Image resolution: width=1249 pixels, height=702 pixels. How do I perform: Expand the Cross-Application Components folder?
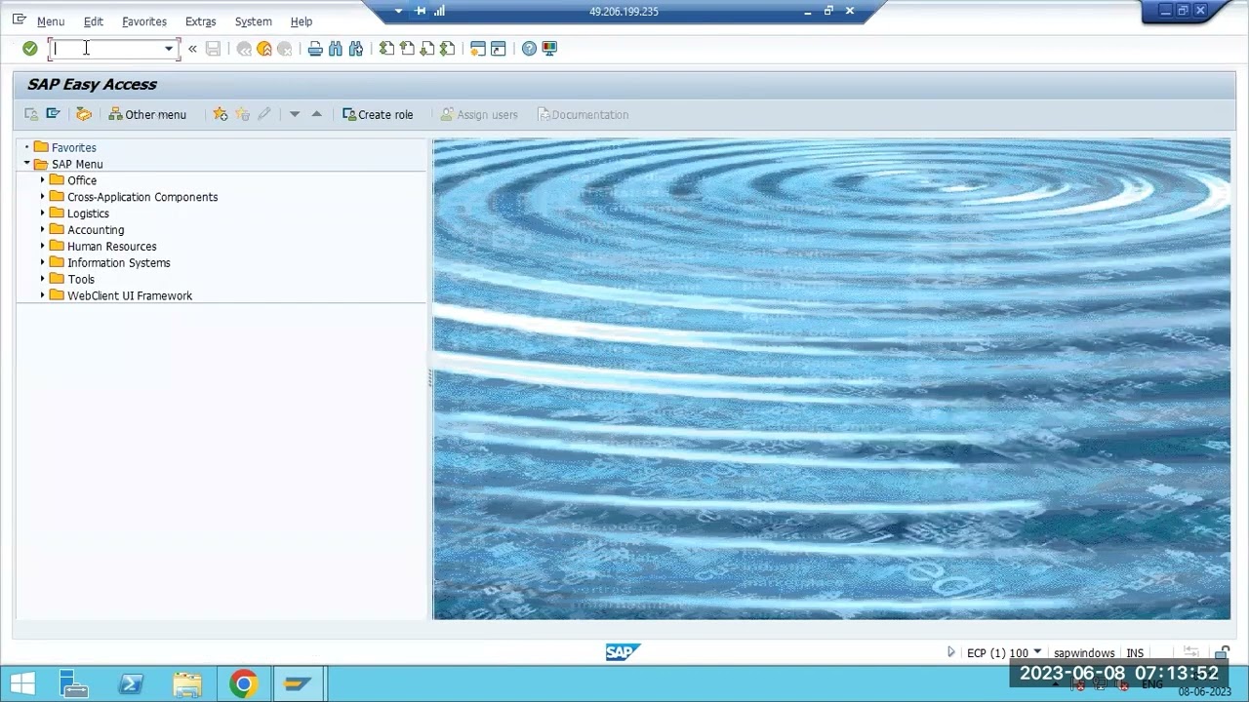pyautogui.click(x=43, y=197)
